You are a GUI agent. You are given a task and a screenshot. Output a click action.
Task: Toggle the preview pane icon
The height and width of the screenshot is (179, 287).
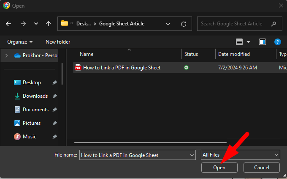click(263, 42)
